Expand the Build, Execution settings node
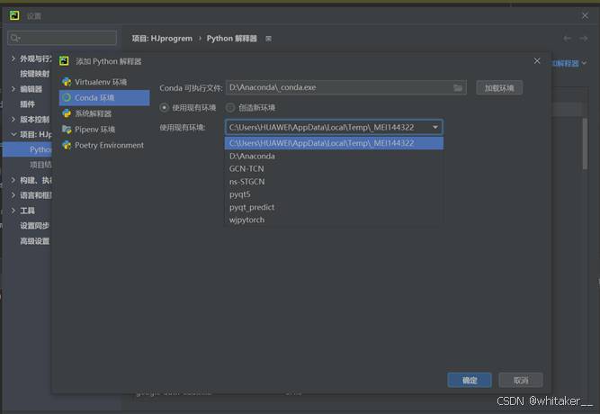The height and width of the screenshot is (414, 600). (x=13, y=180)
